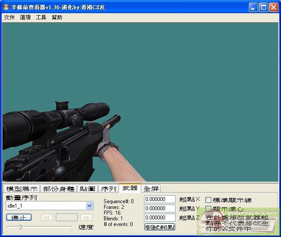The image size is (281, 237).
Task: Open the 全屏 tab
Action: [x=151, y=189]
